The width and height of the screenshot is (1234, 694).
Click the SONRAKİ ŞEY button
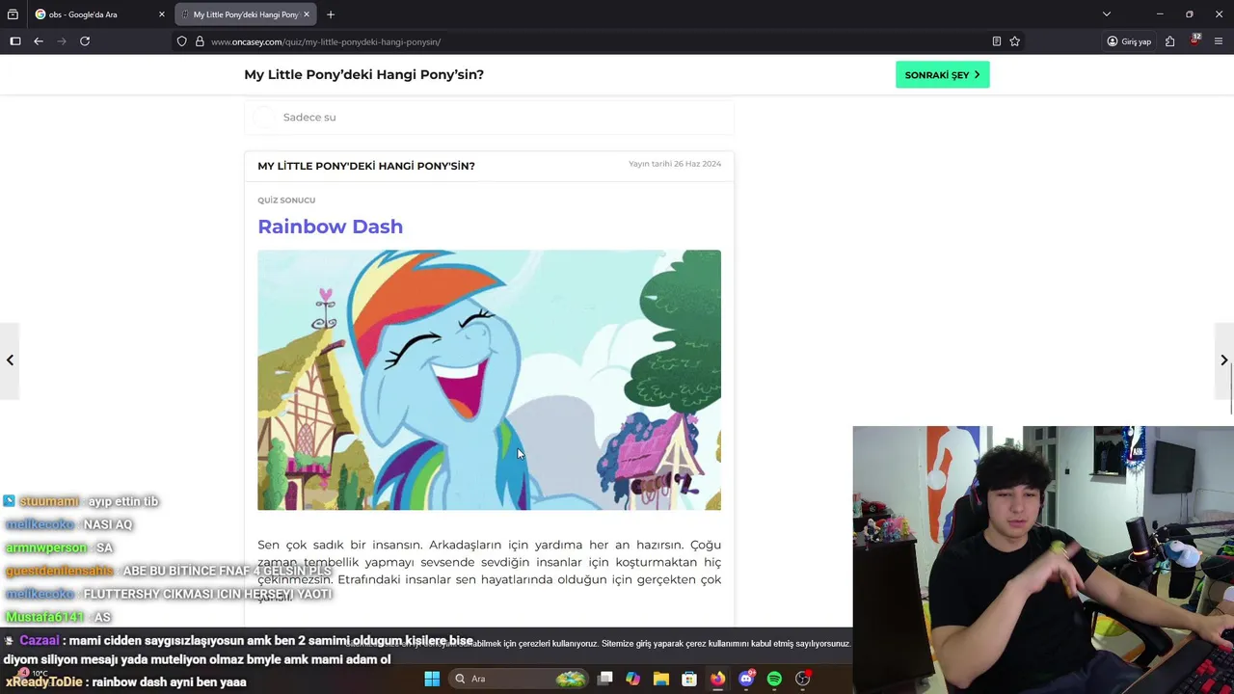point(943,75)
